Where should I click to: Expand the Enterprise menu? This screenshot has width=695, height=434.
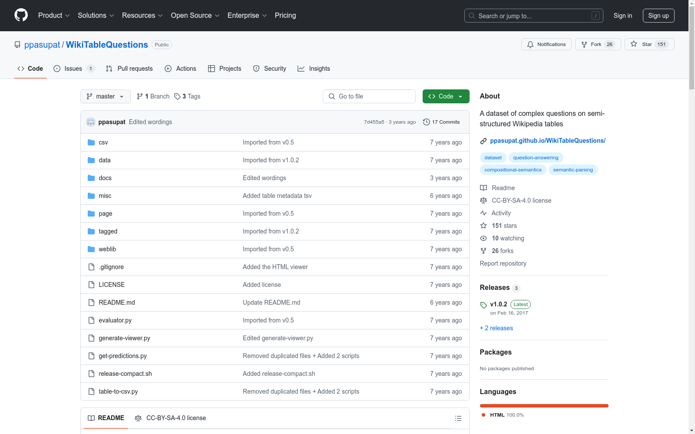tap(247, 16)
